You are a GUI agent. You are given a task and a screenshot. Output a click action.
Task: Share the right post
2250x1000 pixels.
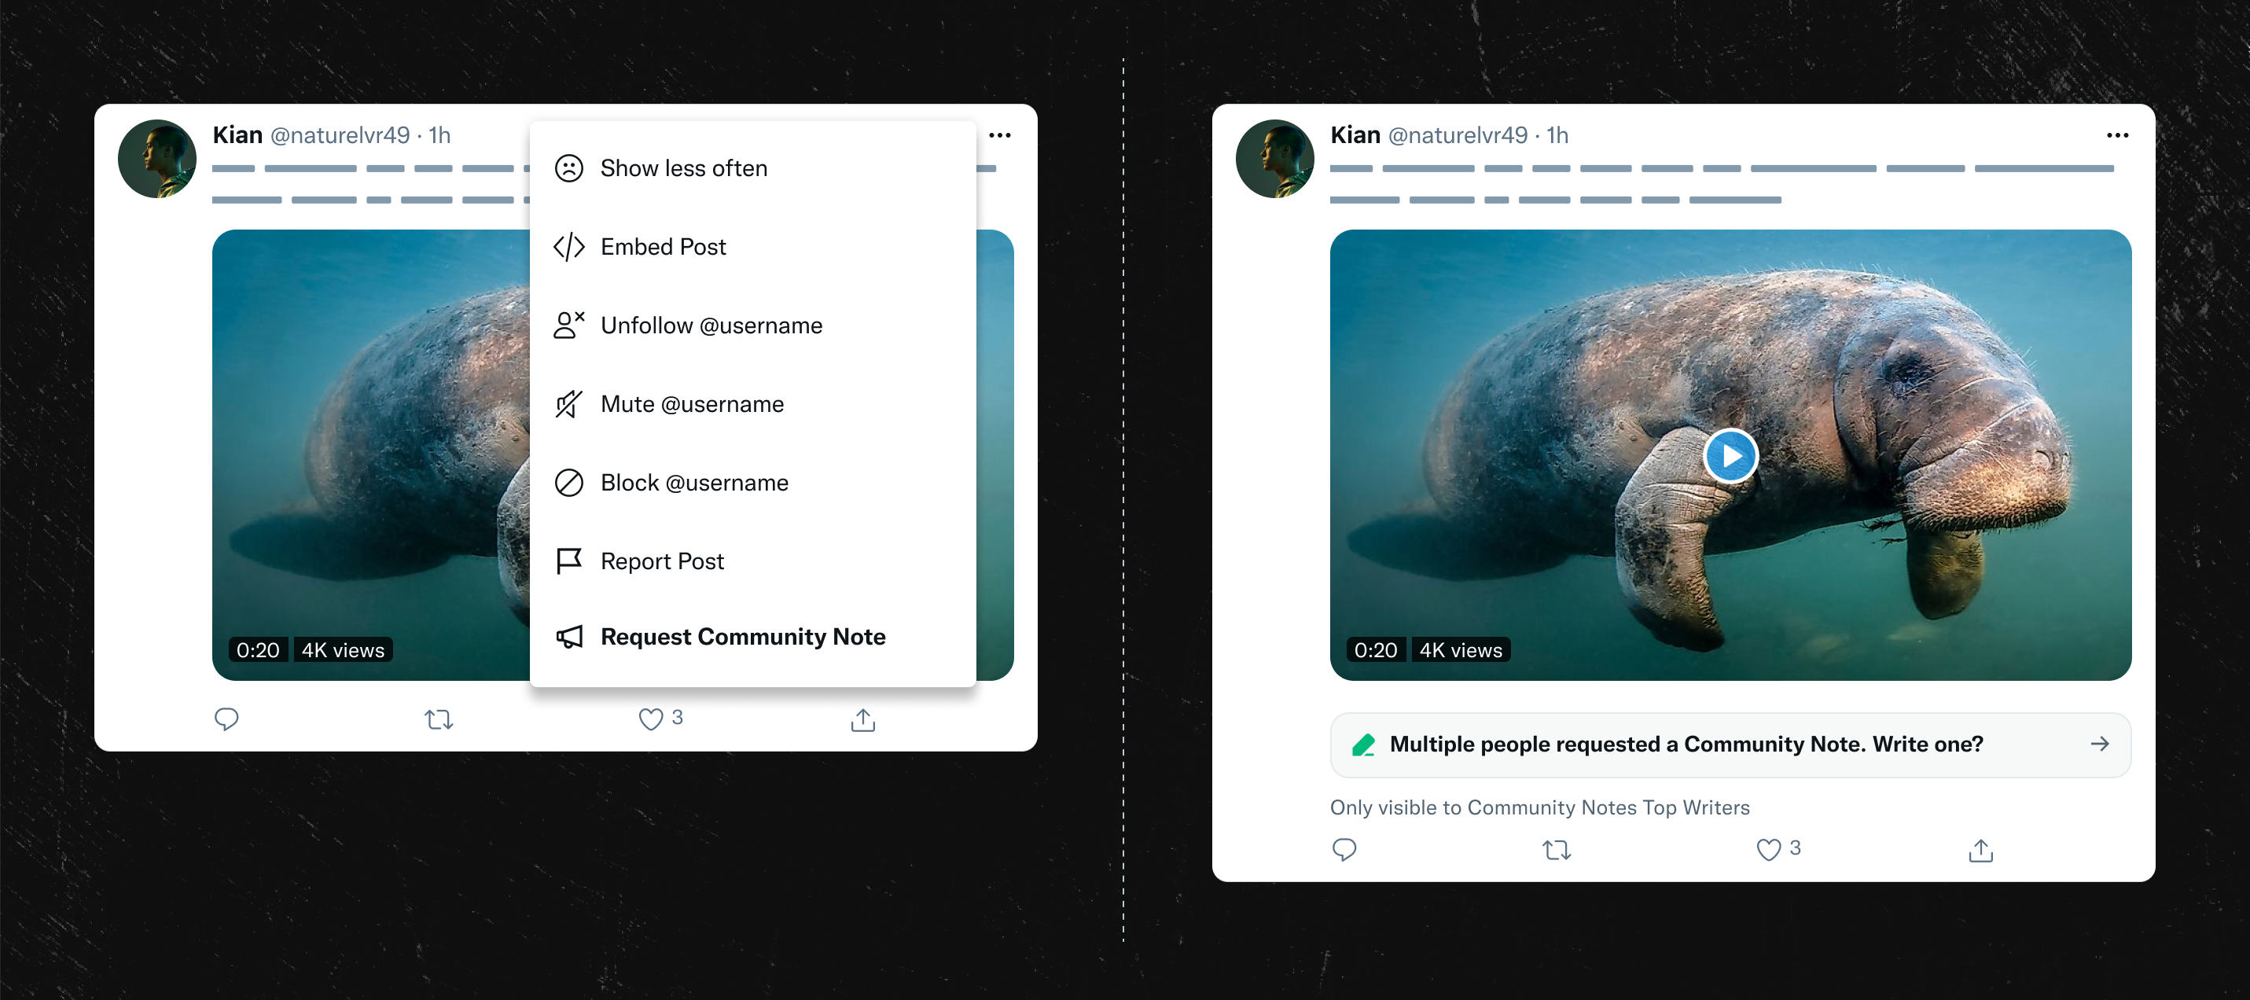(1980, 849)
